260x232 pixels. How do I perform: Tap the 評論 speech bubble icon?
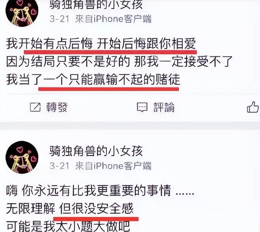(x=142, y=107)
